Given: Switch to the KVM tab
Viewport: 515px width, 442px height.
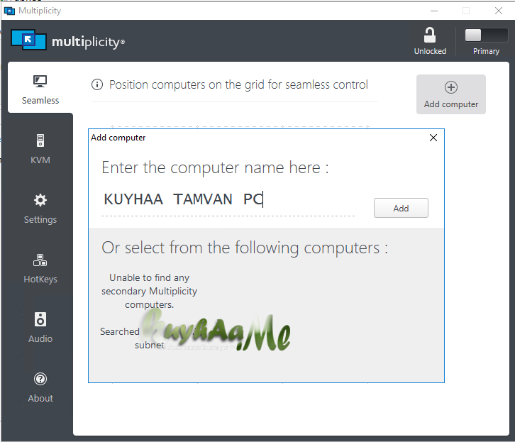Looking at the screenshot, I should (40, 148).
